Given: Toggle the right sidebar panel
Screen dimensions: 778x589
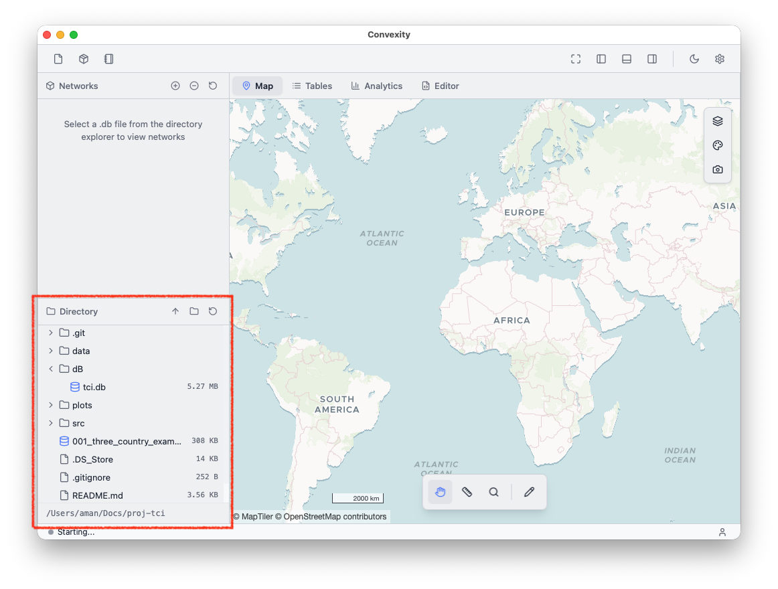Looking at the screenshot, I should point(651,59).
